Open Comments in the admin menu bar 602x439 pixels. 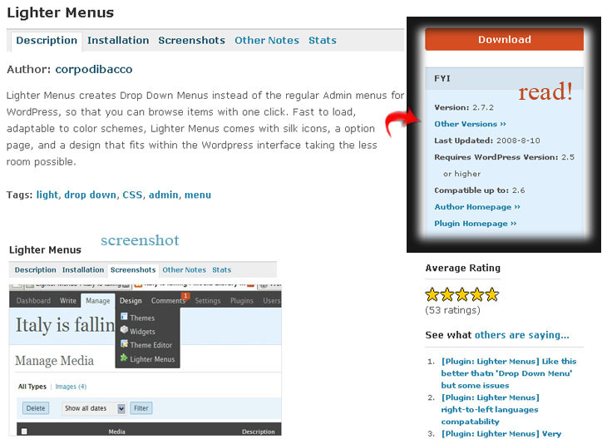click(x=168, y=301)
